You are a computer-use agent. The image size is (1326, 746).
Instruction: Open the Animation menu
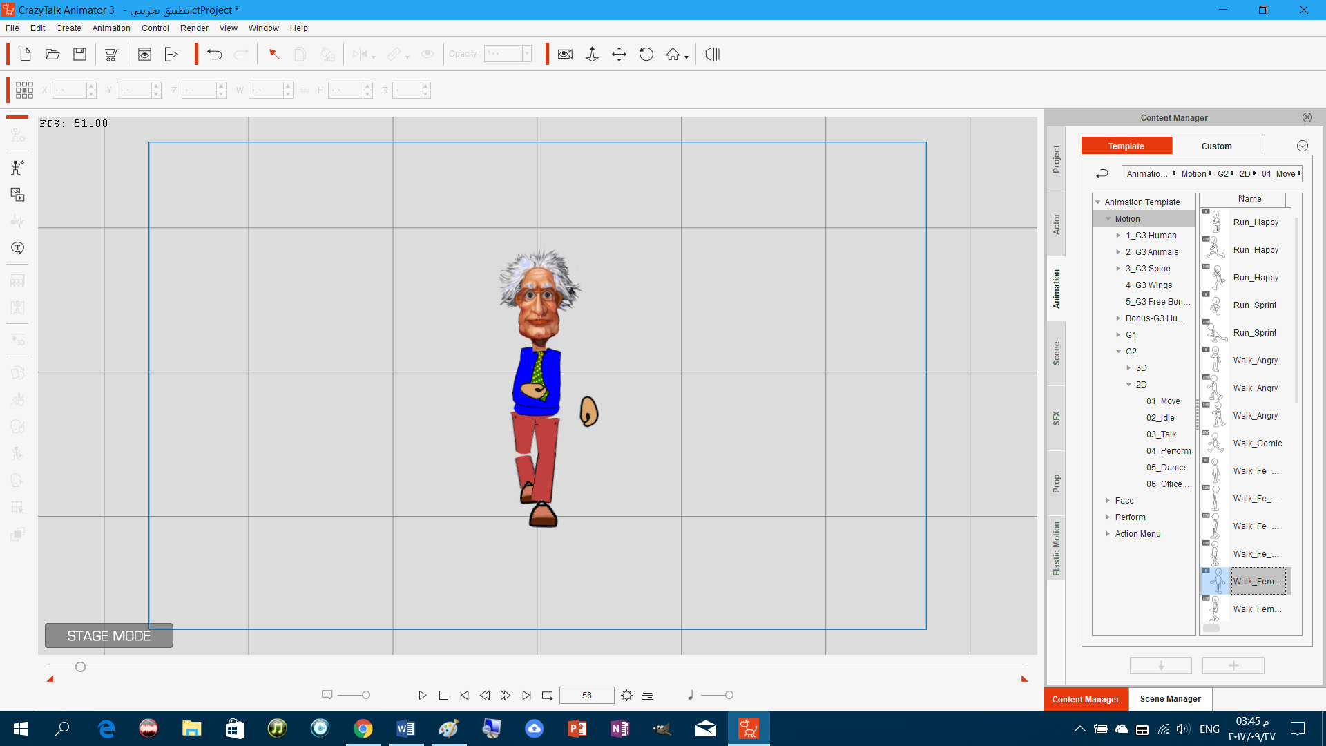click(111, 28)
